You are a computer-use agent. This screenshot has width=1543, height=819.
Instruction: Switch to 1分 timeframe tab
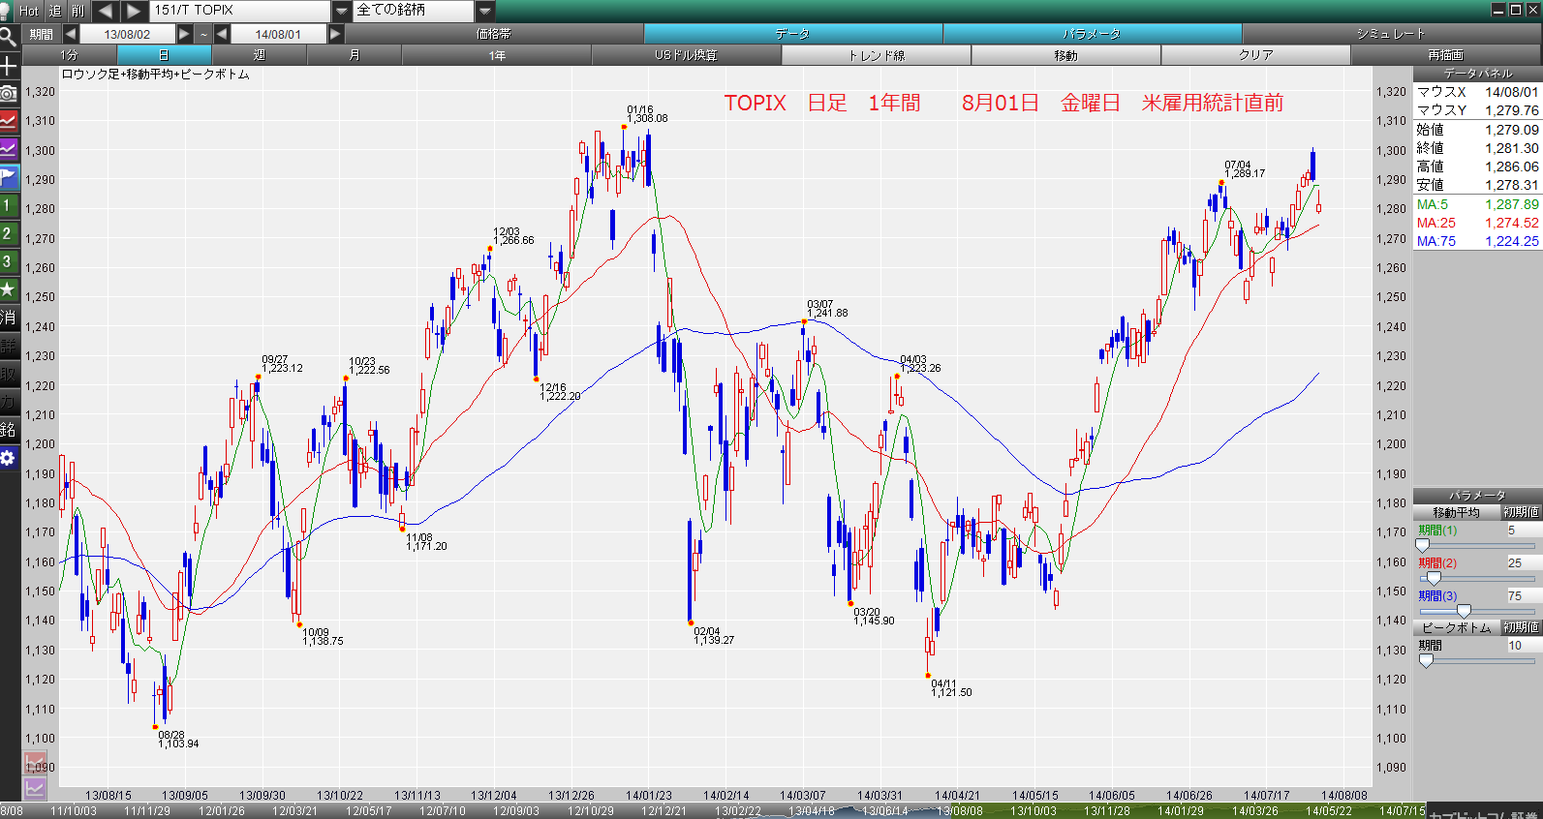pyautogui.click(x=69, y=55)
